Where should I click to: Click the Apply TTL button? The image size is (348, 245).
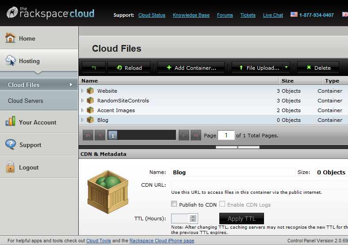coord(241,219)
